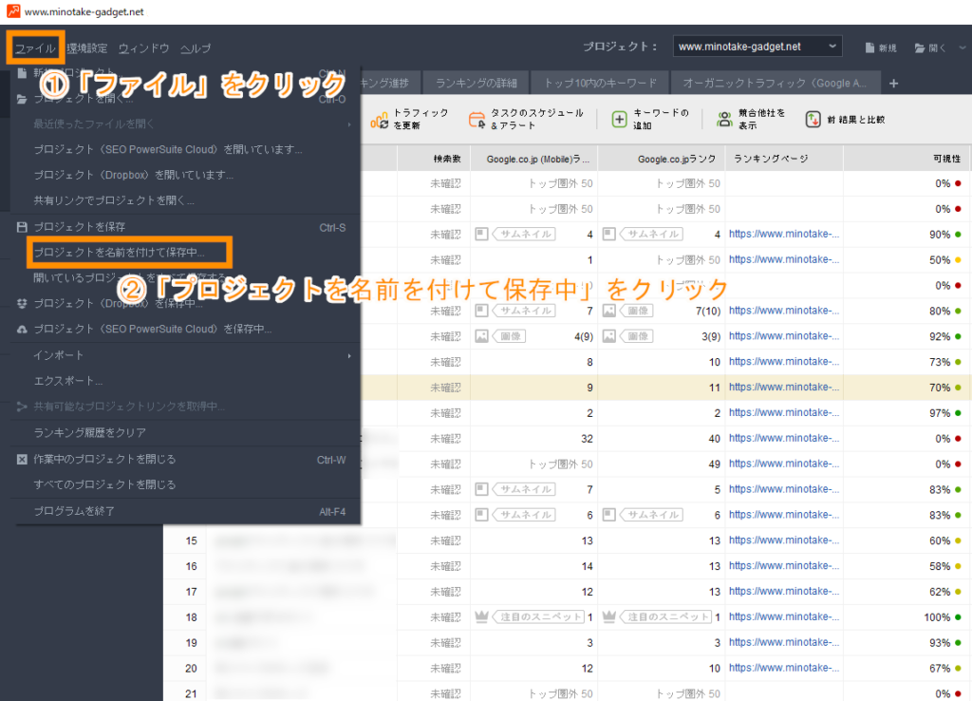This screenshot has height=701, width=972.
Task: Sort by ランキングページ column header
Action: [785, 159]
